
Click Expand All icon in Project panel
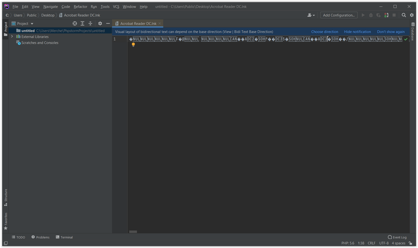click(x=82, y=24)
